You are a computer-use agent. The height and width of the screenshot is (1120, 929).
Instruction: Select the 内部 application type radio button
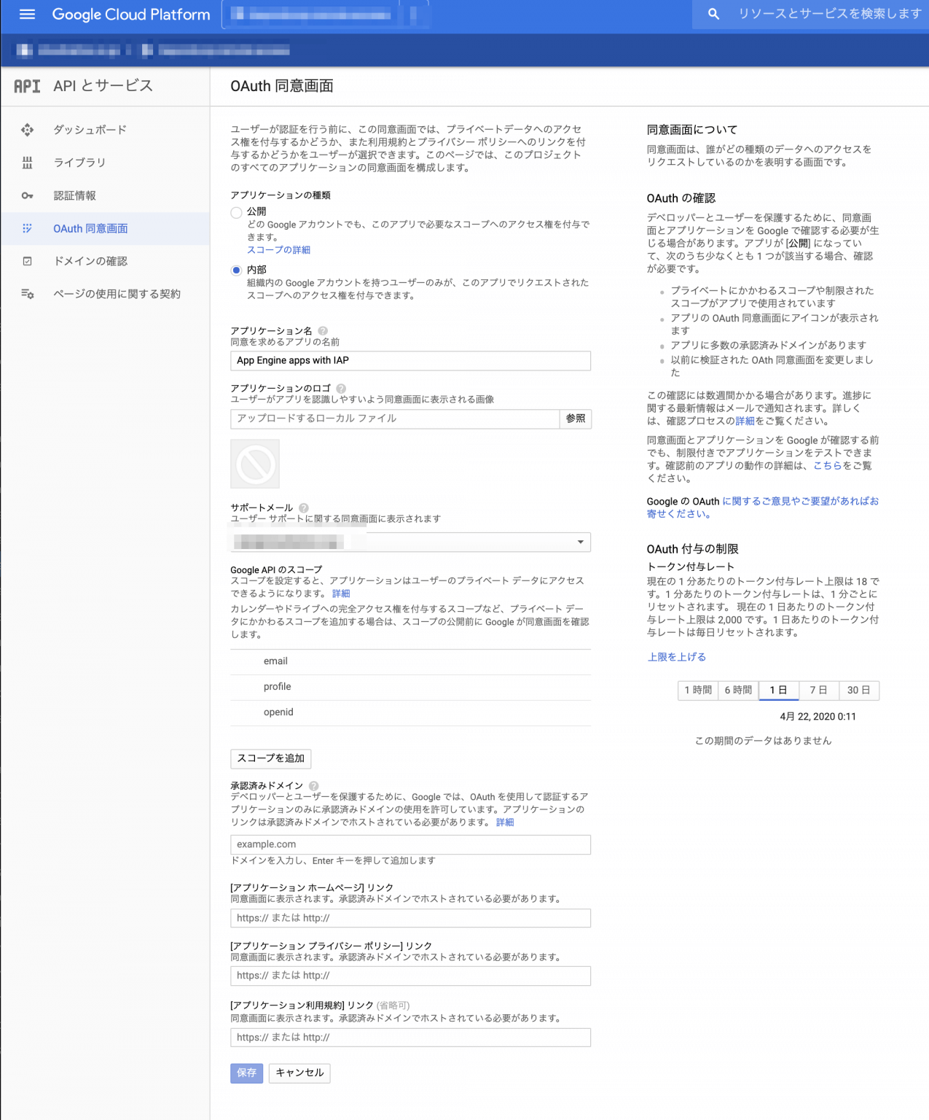pyautogui.click(x=236, y=270)
